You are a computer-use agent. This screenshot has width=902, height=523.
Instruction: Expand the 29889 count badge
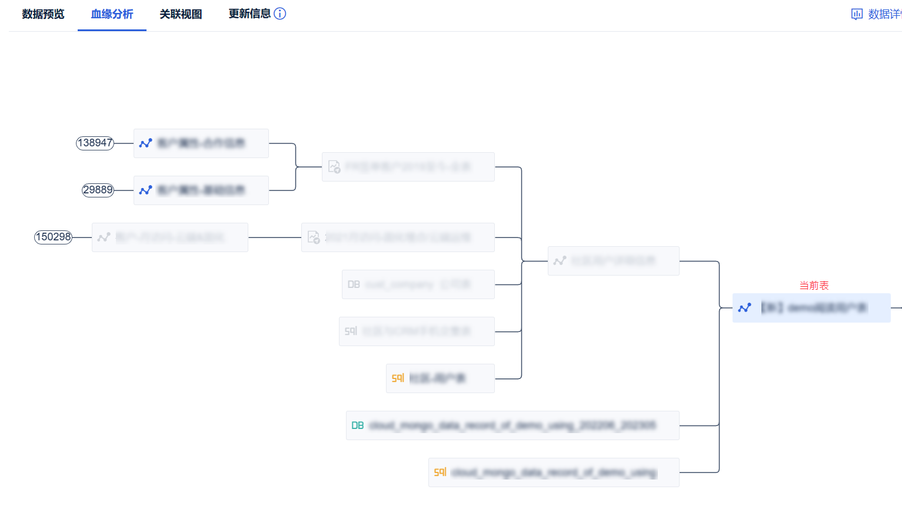pos(98,190)
